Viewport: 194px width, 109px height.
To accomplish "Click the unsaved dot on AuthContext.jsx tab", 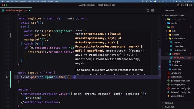I will click(x=30, y=11).
